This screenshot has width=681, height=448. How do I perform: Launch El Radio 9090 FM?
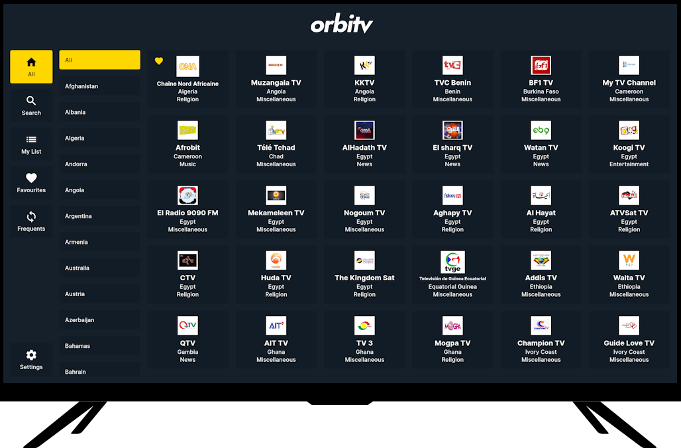tap(187, 209)
